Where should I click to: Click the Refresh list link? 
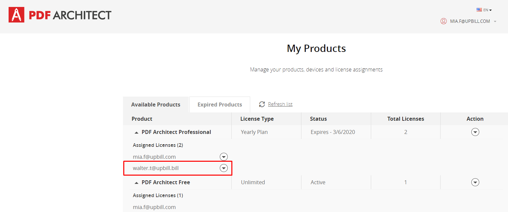tap(280, 104)
